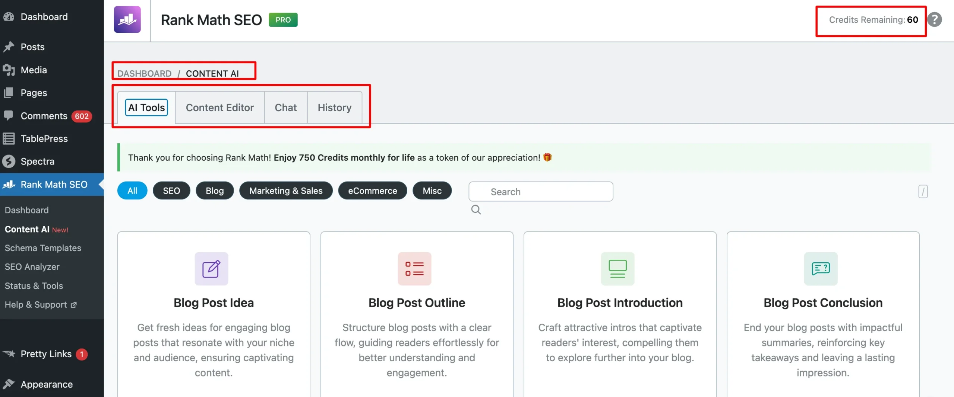This screenshot has width=954, height=397.
Task: Go to Dashboard breadcrumb link
Action: pos(145,73)
